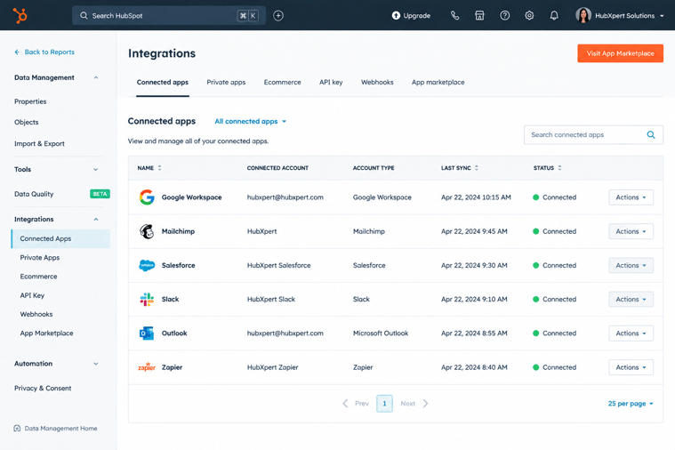675x450 pixels.
Task: Open Objects in the sidebar
Action: click(x=27, y=123)
